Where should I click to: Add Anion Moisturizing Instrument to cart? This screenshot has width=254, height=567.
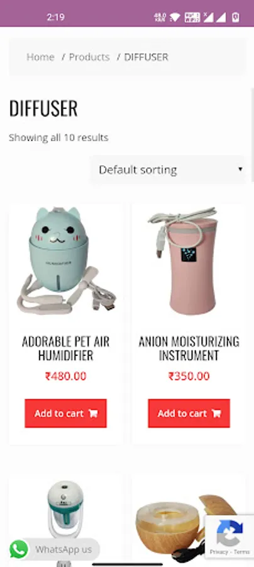click(x=189, y=413)
